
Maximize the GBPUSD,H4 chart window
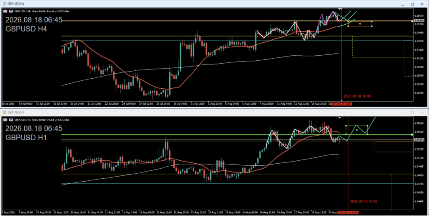point(412,4)
